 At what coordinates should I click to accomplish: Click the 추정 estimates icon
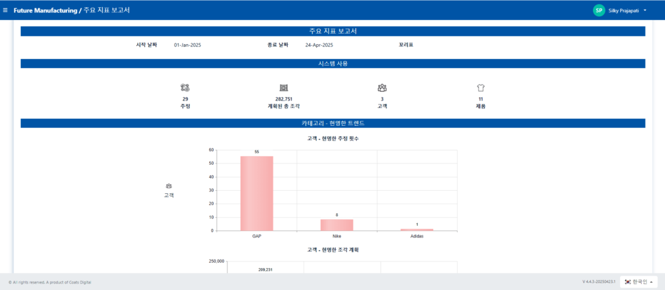(185, 88)
